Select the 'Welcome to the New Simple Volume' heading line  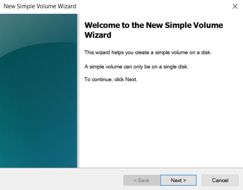coord(154,25)
